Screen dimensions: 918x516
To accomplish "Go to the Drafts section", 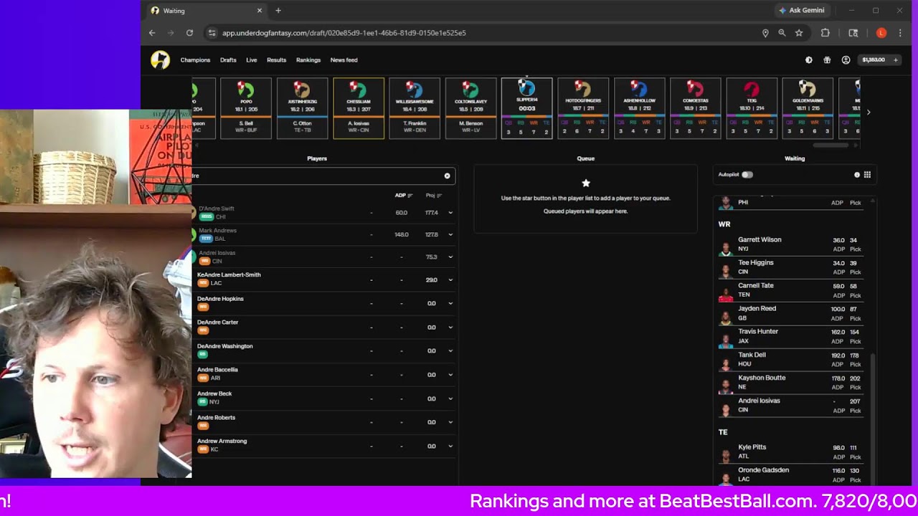I will click(x=228, y=60).
